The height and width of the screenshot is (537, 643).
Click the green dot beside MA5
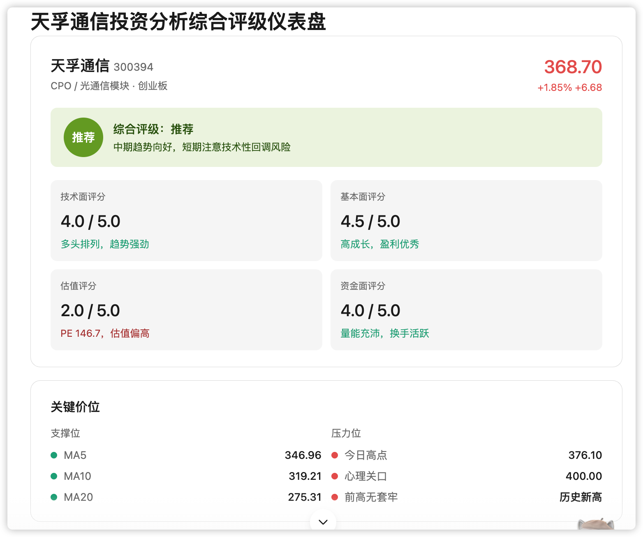(54, 455)
